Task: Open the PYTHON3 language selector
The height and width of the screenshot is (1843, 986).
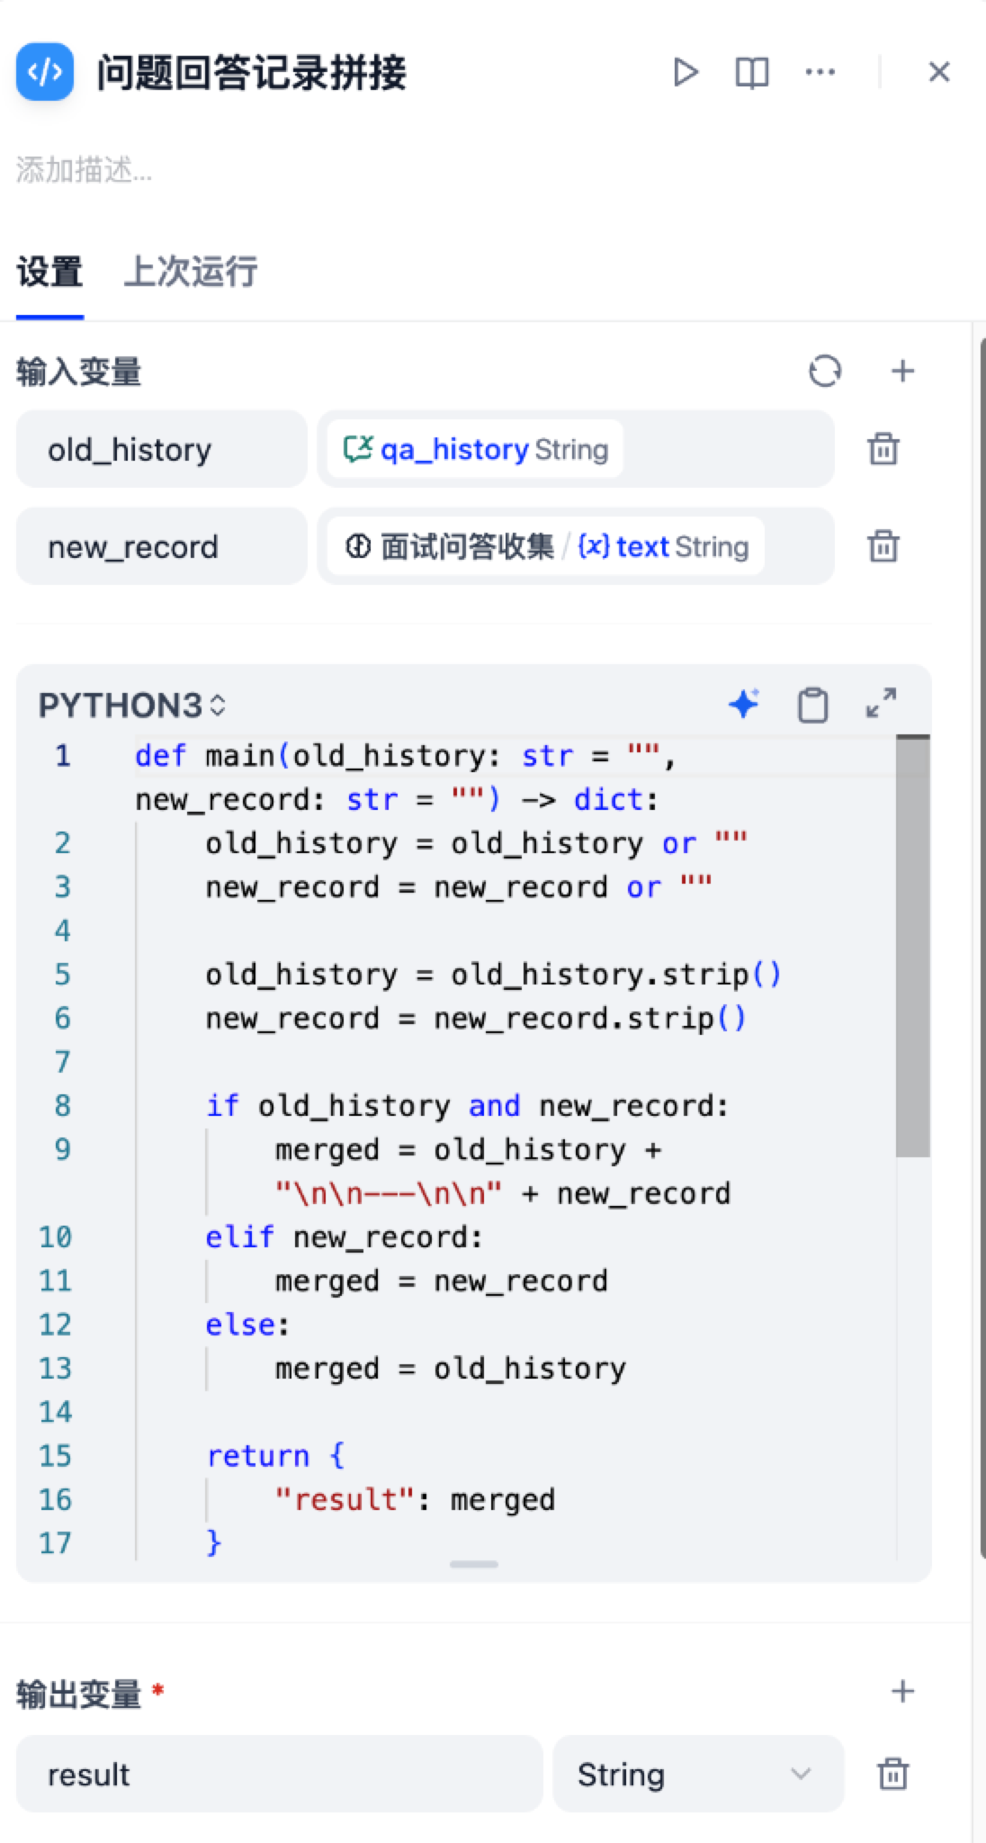Action: tap(132, 706)
